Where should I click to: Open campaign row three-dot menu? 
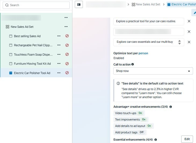[66, 18]
